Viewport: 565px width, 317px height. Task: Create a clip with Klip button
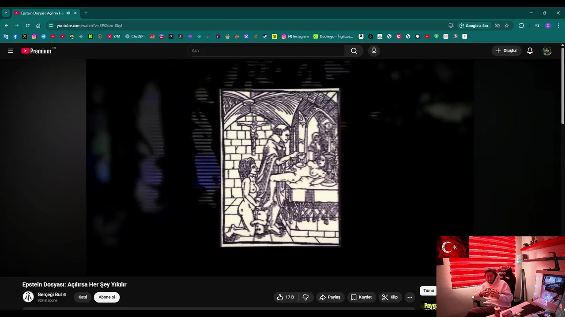coord(390,297)
